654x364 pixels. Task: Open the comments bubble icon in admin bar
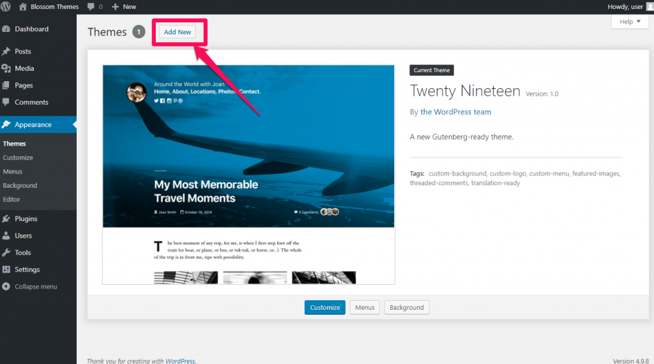pos(91,6)
